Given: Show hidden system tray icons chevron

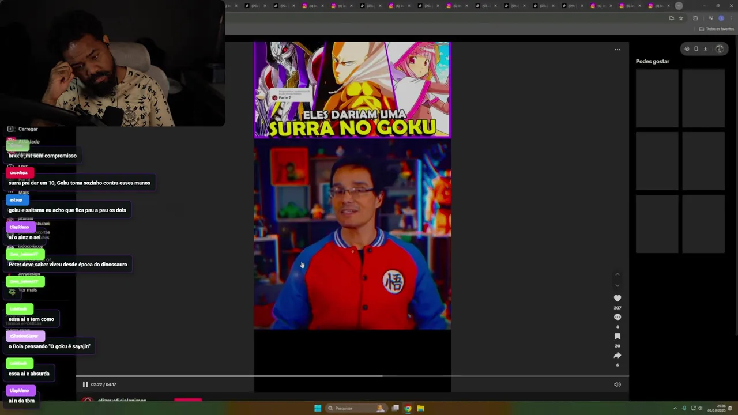Looking at the screenshot, I should click(675, 408).
